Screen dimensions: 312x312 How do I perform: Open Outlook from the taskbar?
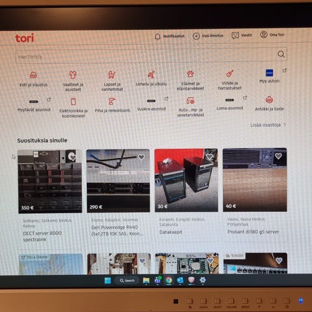click(x=180, y=280)
